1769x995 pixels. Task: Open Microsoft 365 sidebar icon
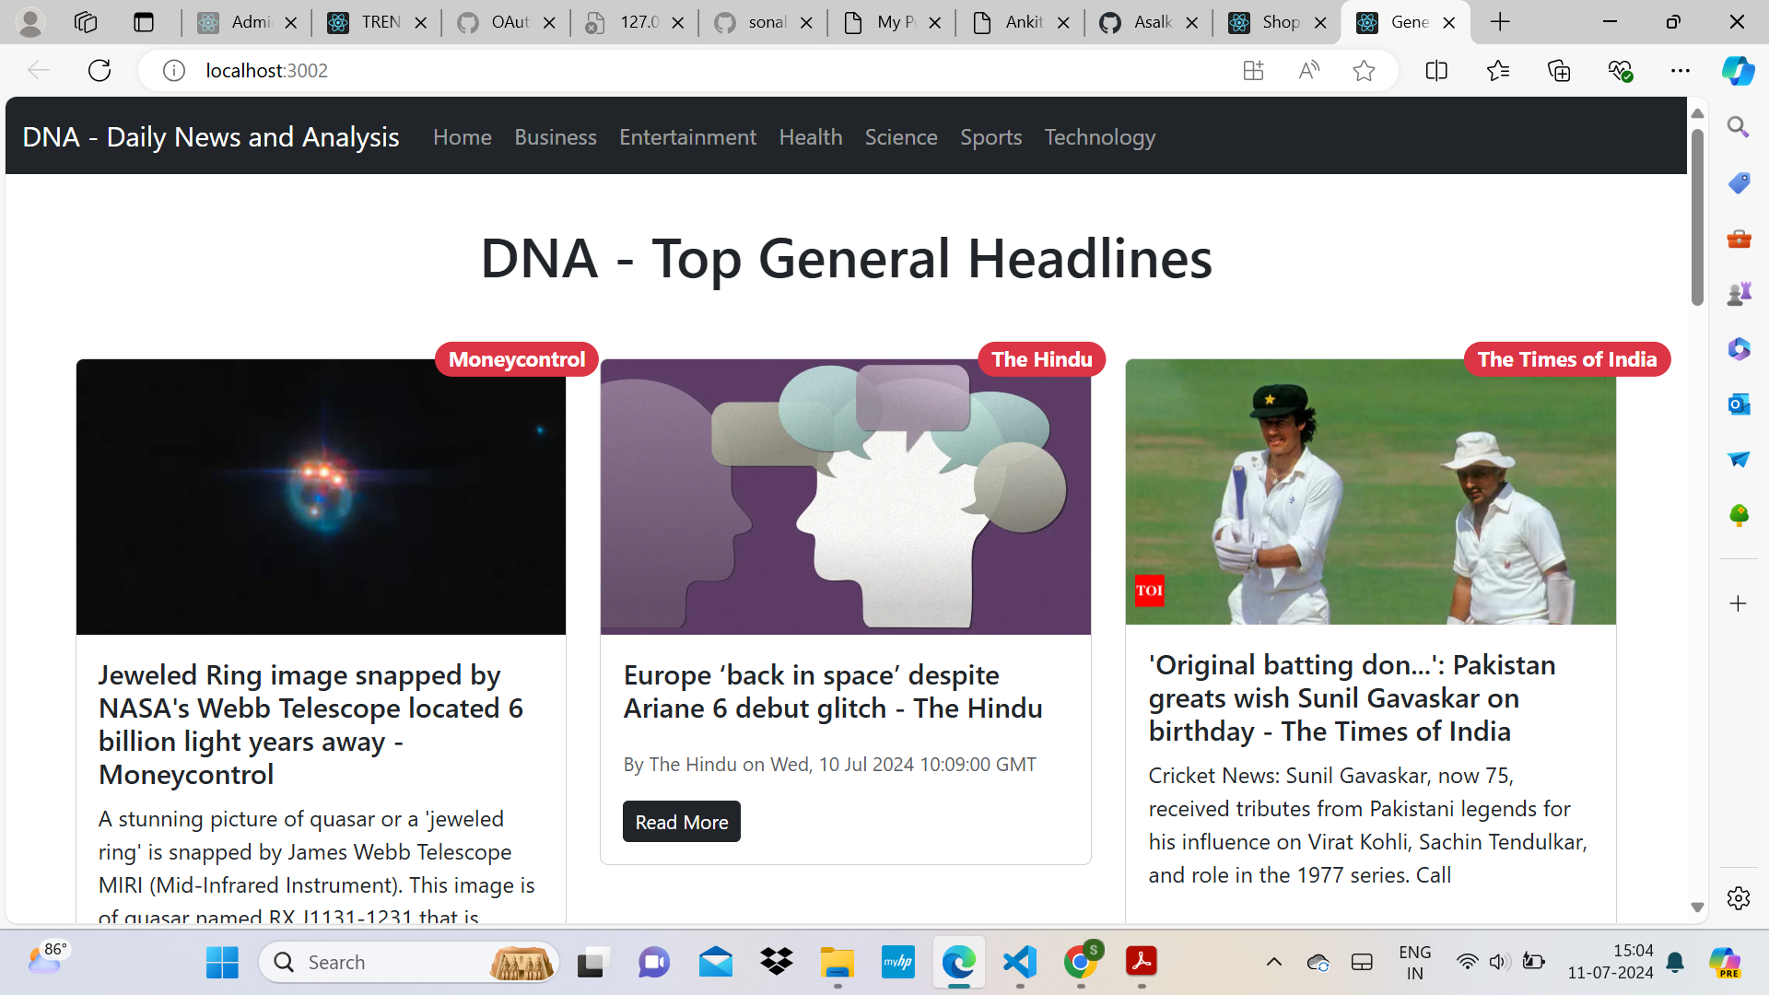[1739, 349]
